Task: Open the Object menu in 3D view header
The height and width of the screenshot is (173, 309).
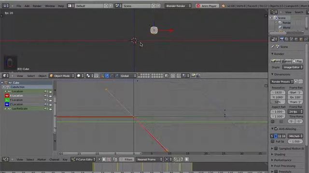Action: tap(42, 76)
